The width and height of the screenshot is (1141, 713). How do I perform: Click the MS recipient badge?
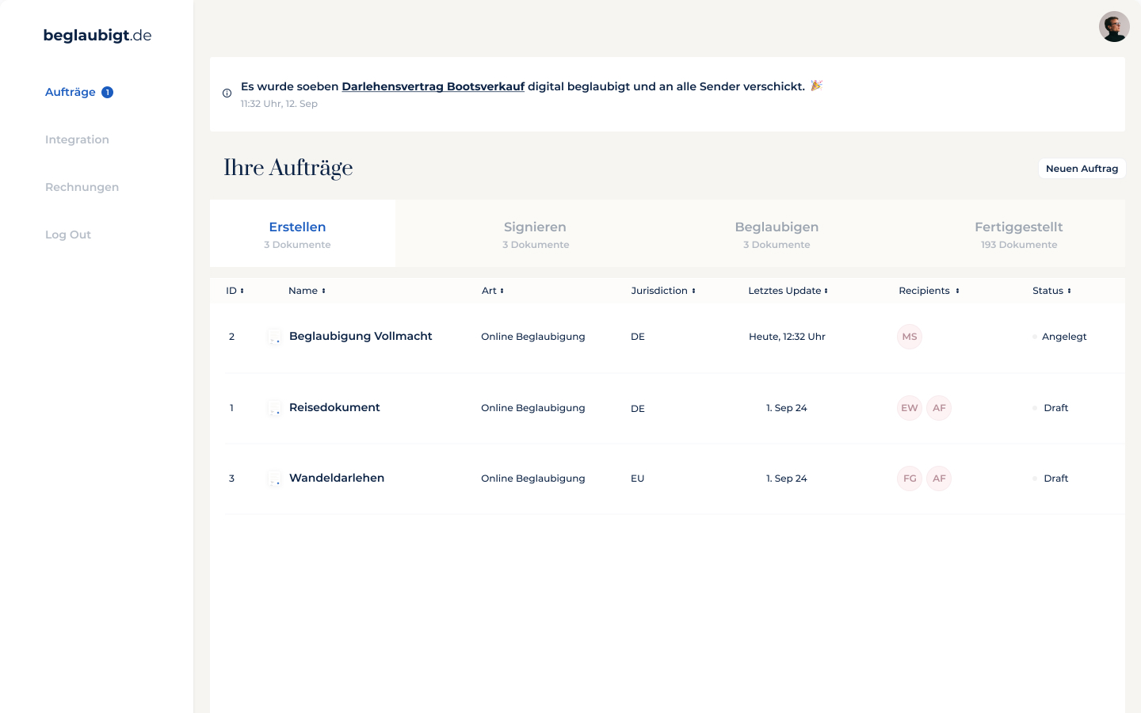(x=909, y=337)
